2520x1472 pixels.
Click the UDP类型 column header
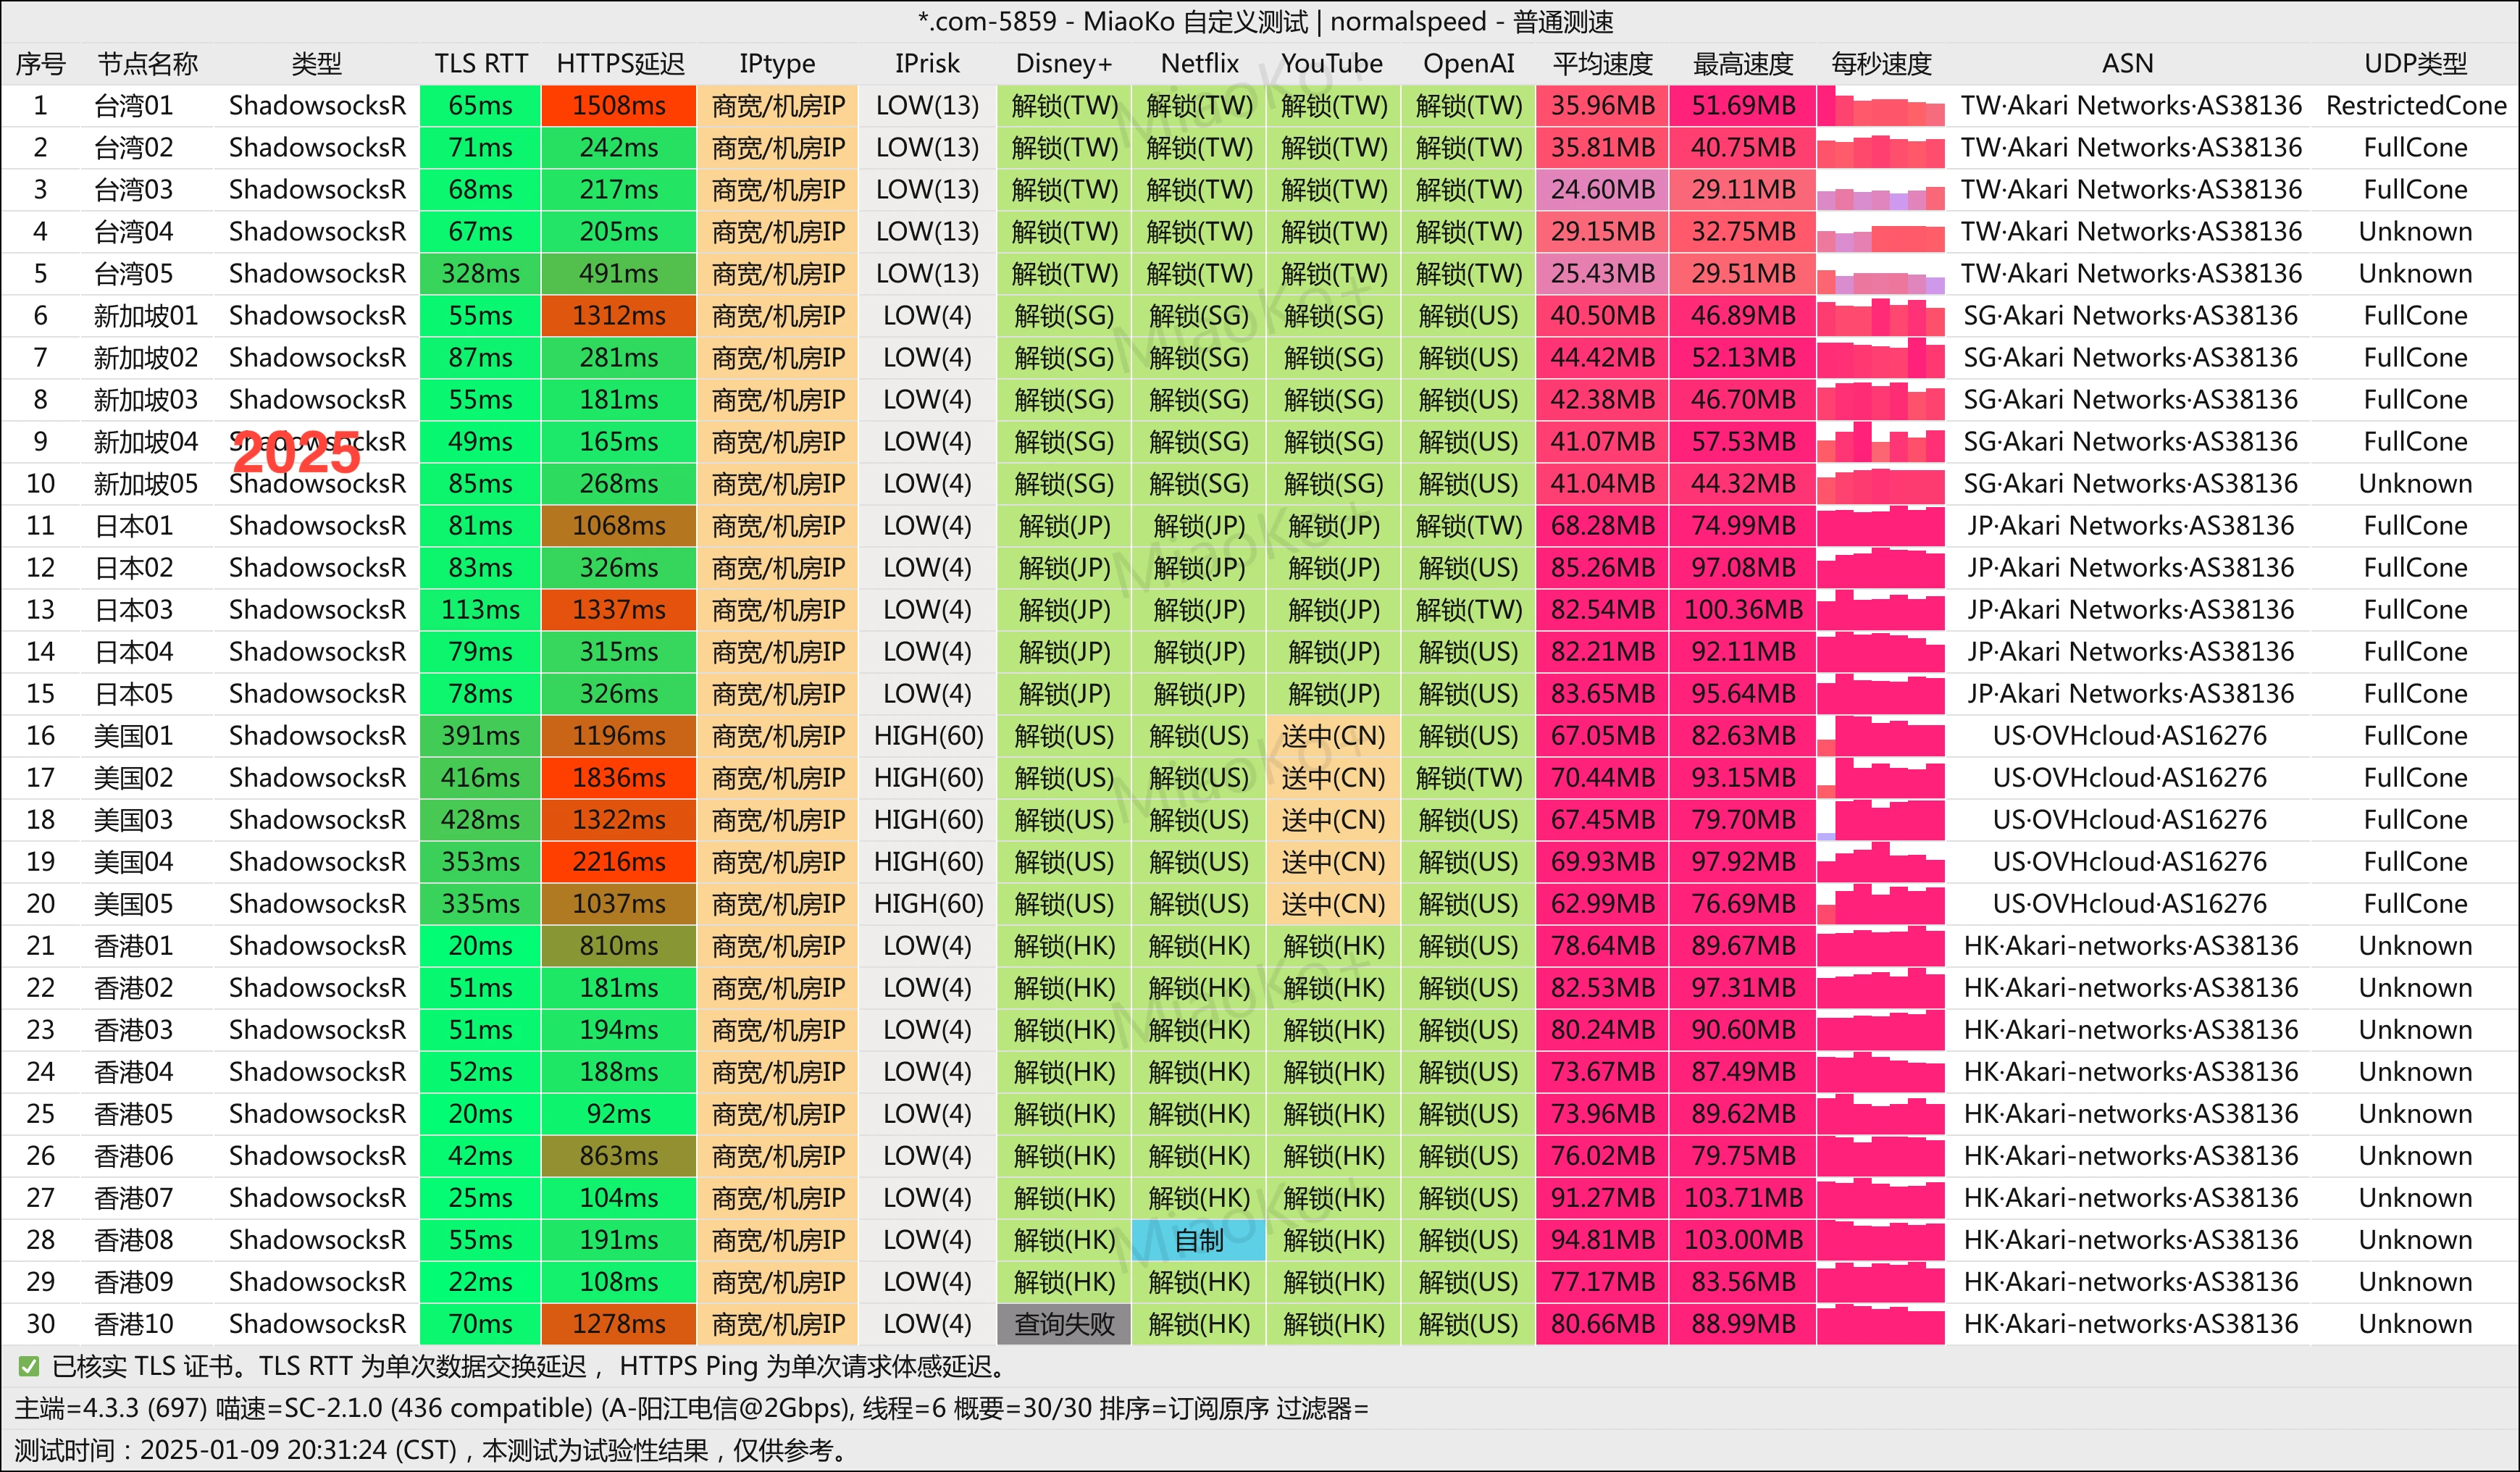coord(2414,64)
